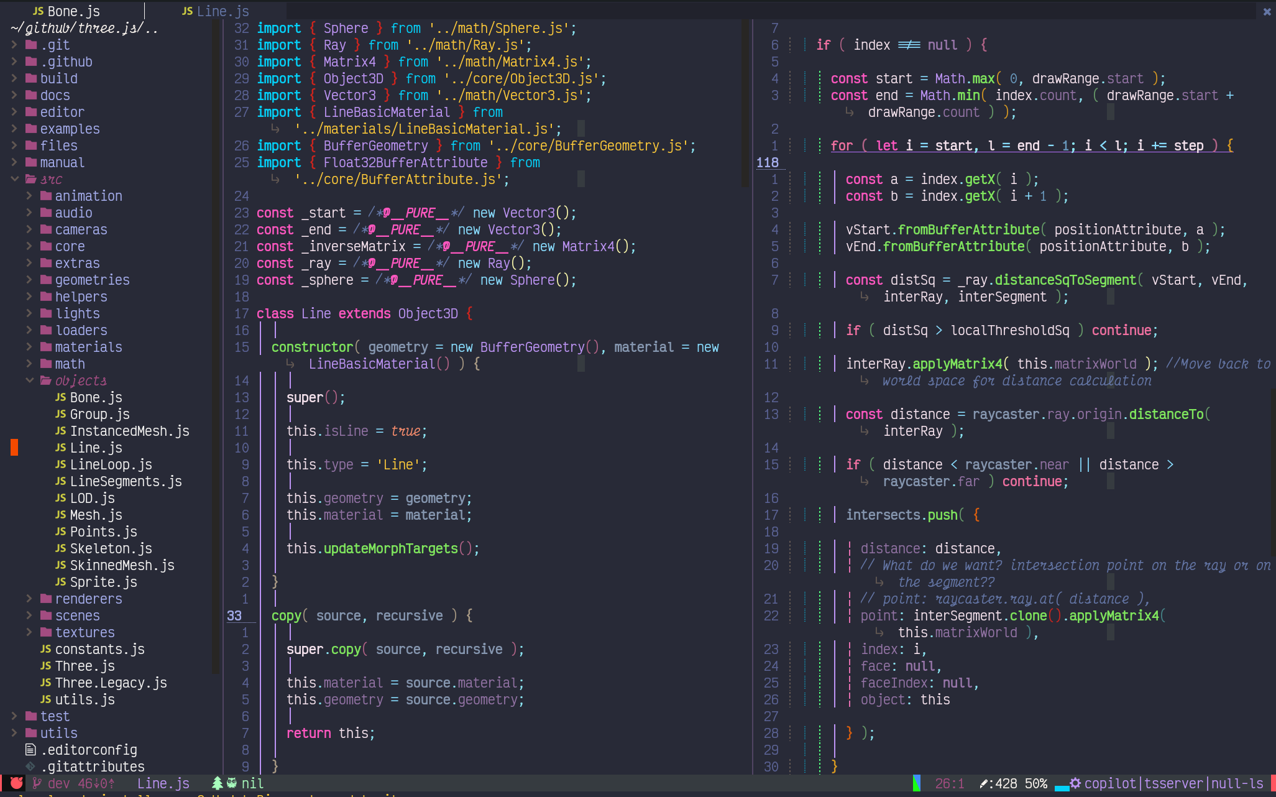Click the utils folder icon
This screenshot has height=797, width=1276.
(x=31, y=733)
